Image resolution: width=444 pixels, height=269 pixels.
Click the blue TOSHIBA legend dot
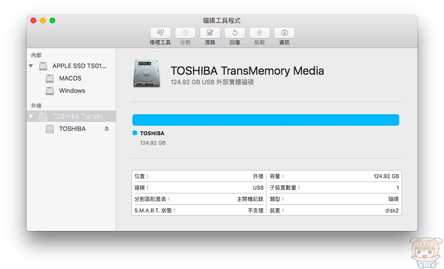(x=134, y=133)
